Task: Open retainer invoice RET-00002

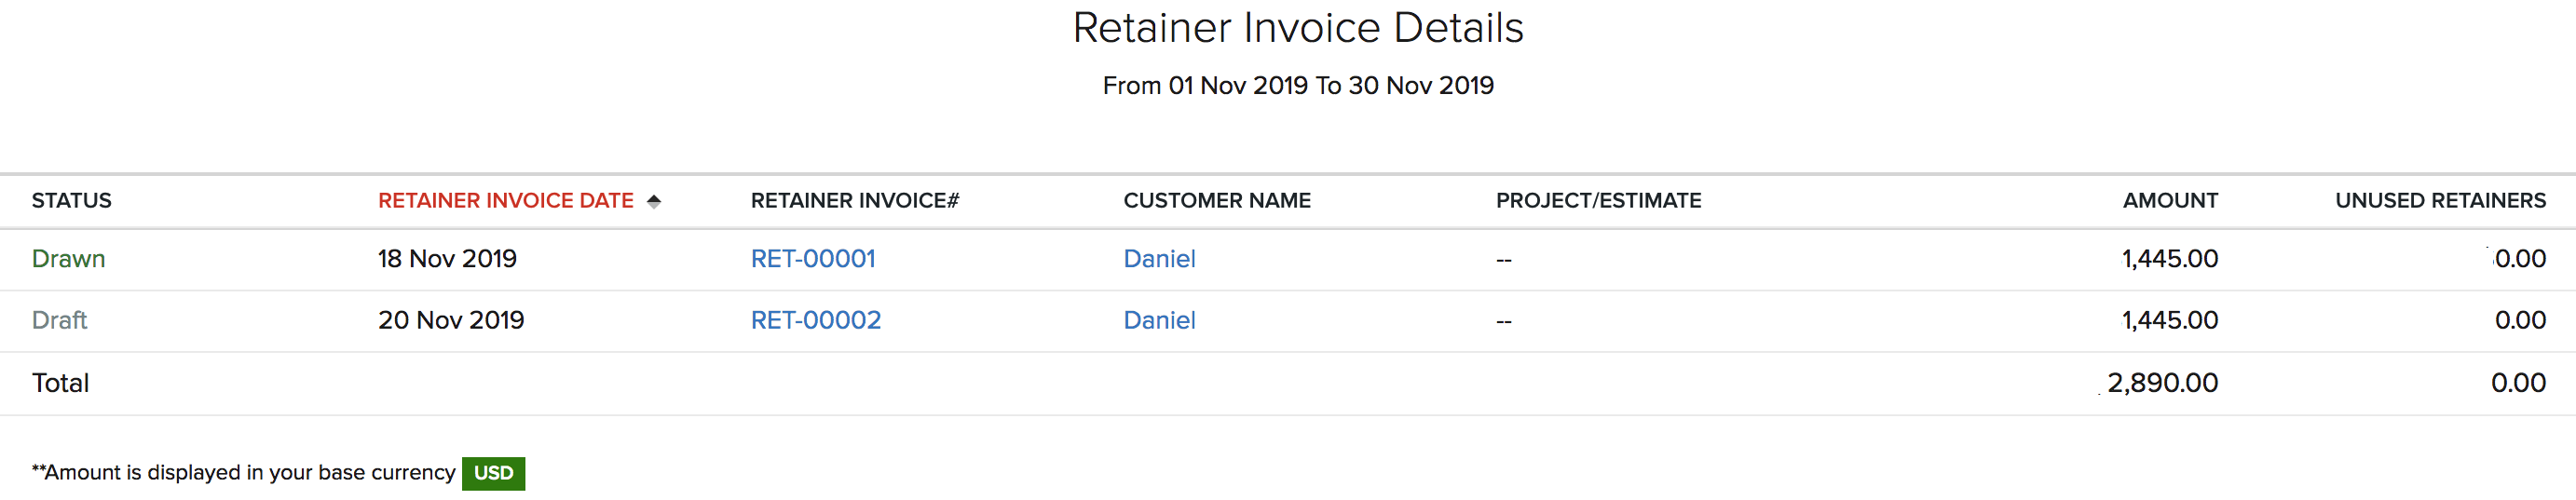Action: [816, 320]
